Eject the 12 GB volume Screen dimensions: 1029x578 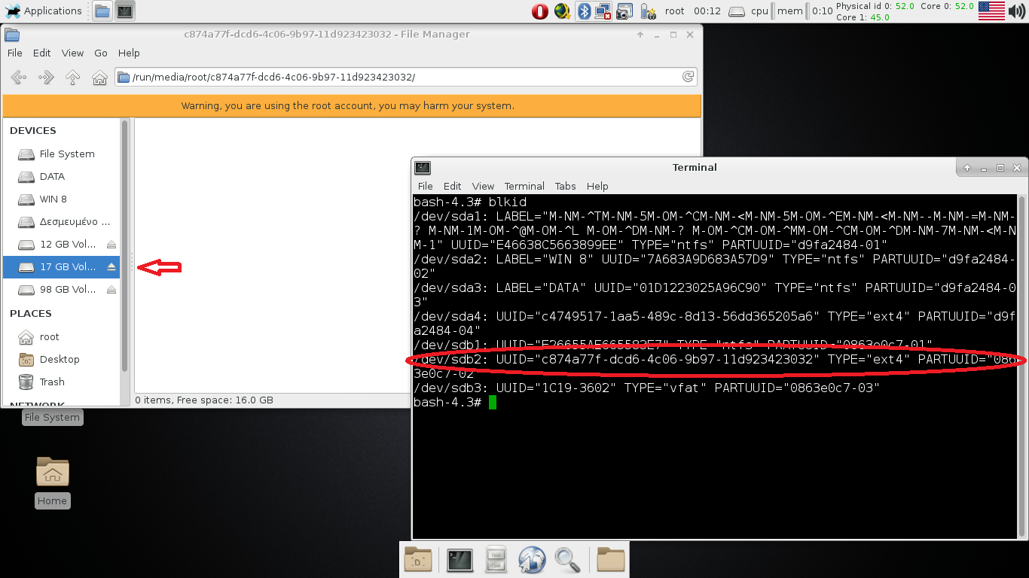pyautogui.click(x=111, y=245)
